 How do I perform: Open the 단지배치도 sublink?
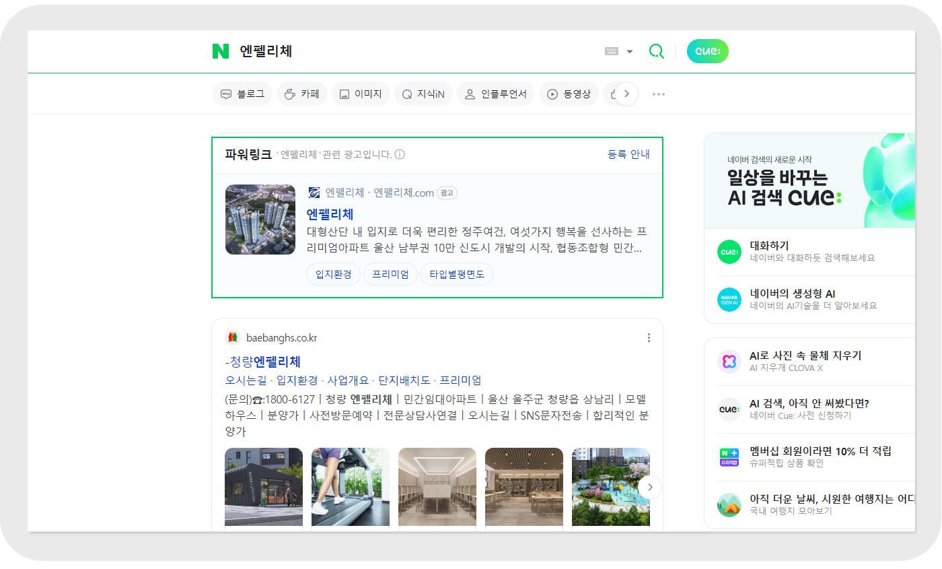click(x=404, y=380)
